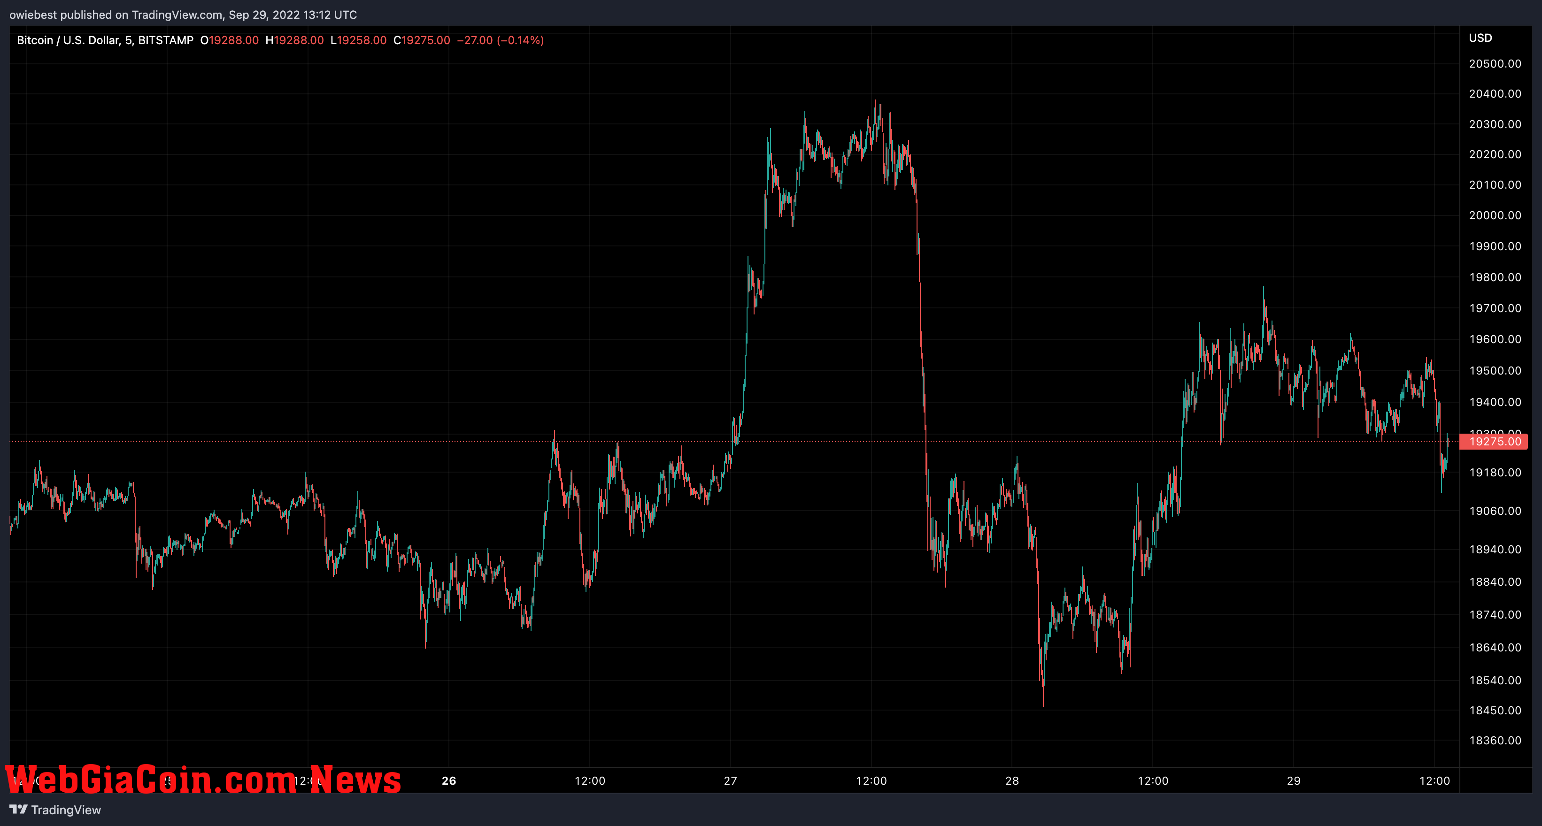Image resolution: width=1542 pixels, height=826 pixels.
Task: Click the 18360.00 price axis label
Action: coord(1495,740)
